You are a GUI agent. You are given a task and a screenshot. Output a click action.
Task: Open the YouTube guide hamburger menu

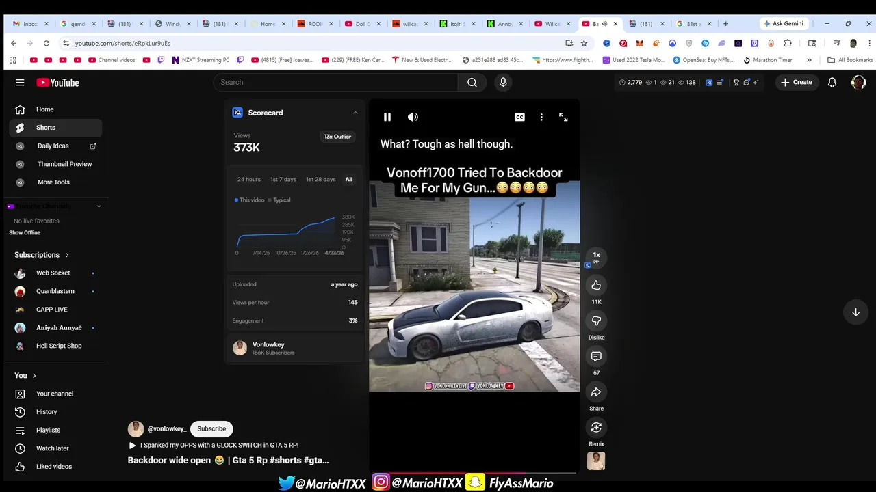20,83
